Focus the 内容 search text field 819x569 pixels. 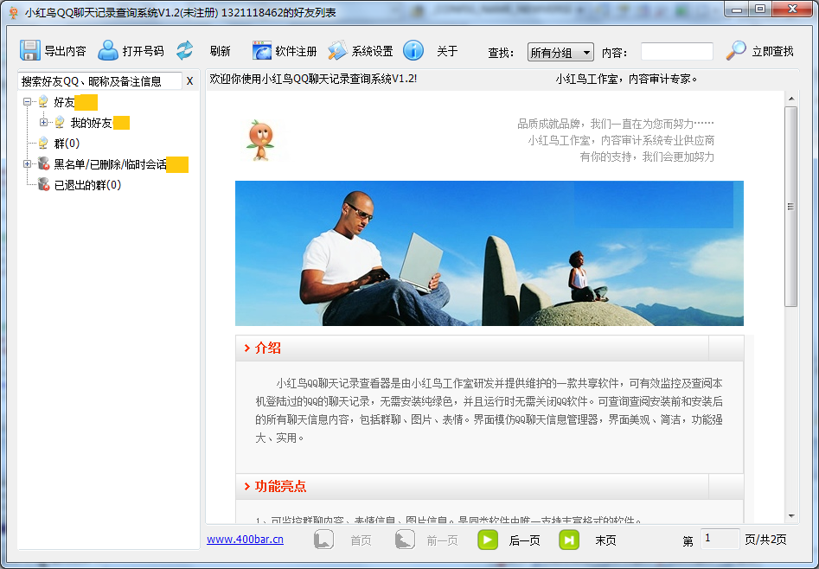pos(677,52)
